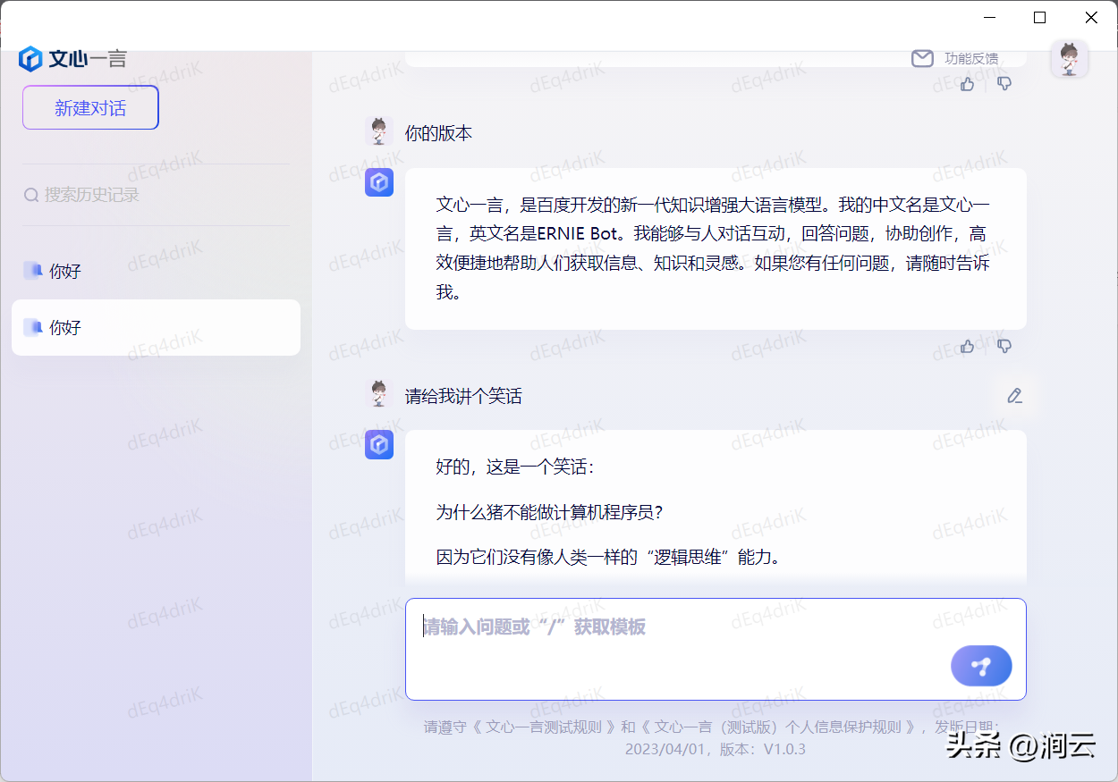
Task: Dislike the reply above 你的版本 message
Action: click(1004, 84)
